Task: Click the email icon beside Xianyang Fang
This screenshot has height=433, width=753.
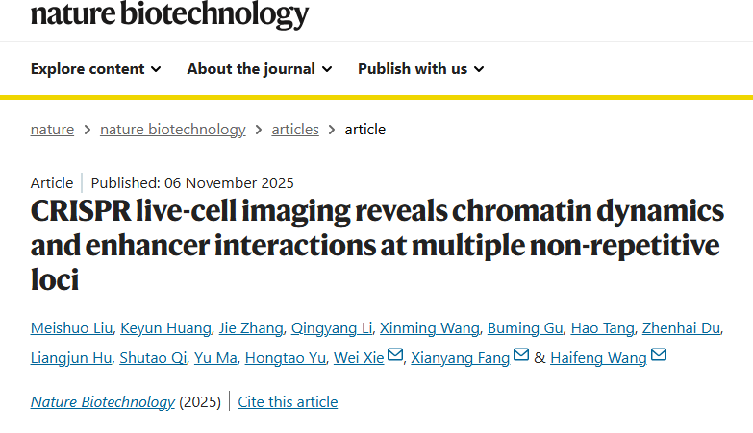Action: (x=521, y=355)
